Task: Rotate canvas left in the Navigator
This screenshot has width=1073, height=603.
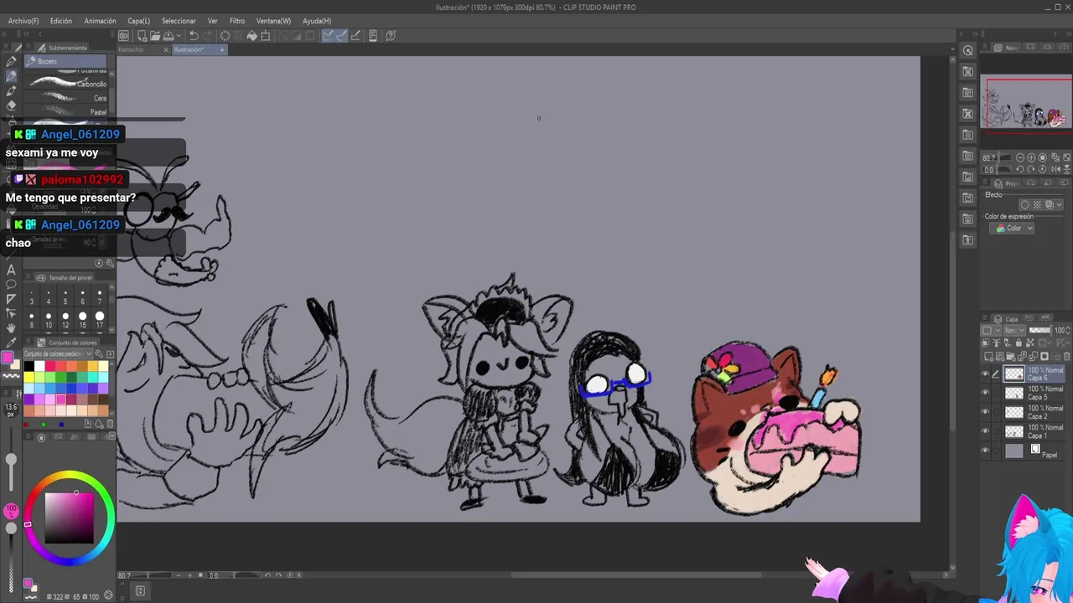Action: [1019, 169]
